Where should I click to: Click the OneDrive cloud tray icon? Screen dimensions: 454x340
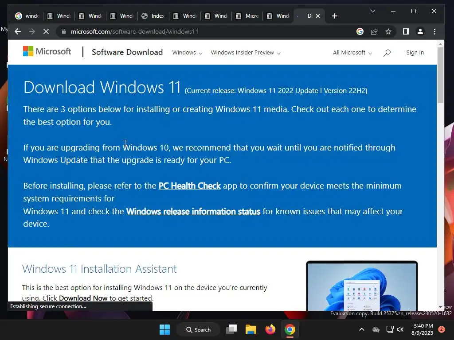pyautogui.click(x=376, y=329)
